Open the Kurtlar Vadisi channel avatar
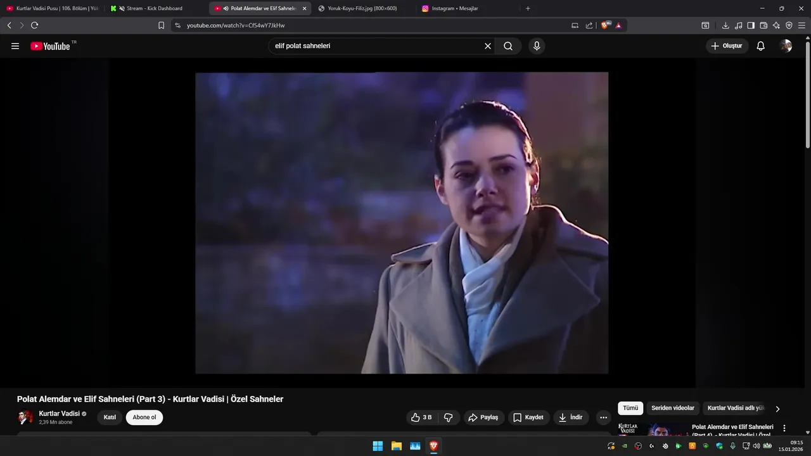Viewport: 811px width, 456px height. point(25,417)
